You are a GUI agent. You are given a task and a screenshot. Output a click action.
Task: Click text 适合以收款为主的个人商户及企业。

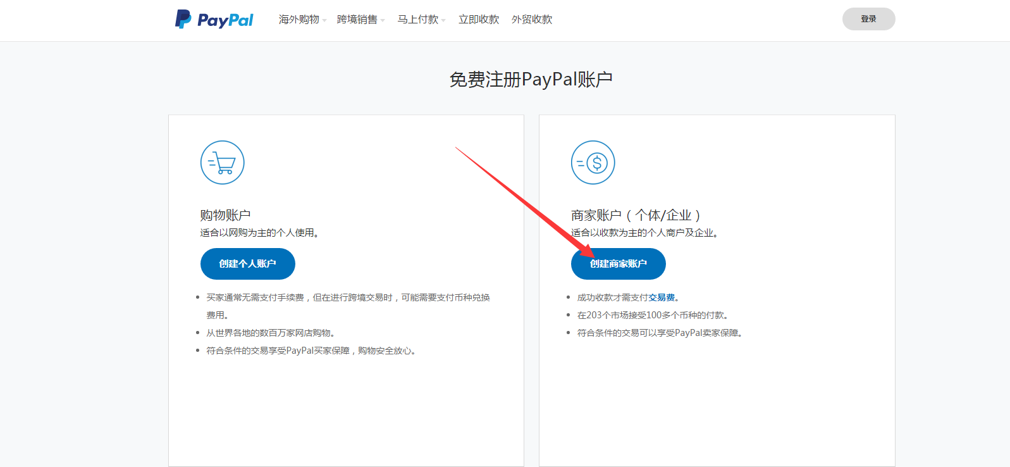point(646,233)
